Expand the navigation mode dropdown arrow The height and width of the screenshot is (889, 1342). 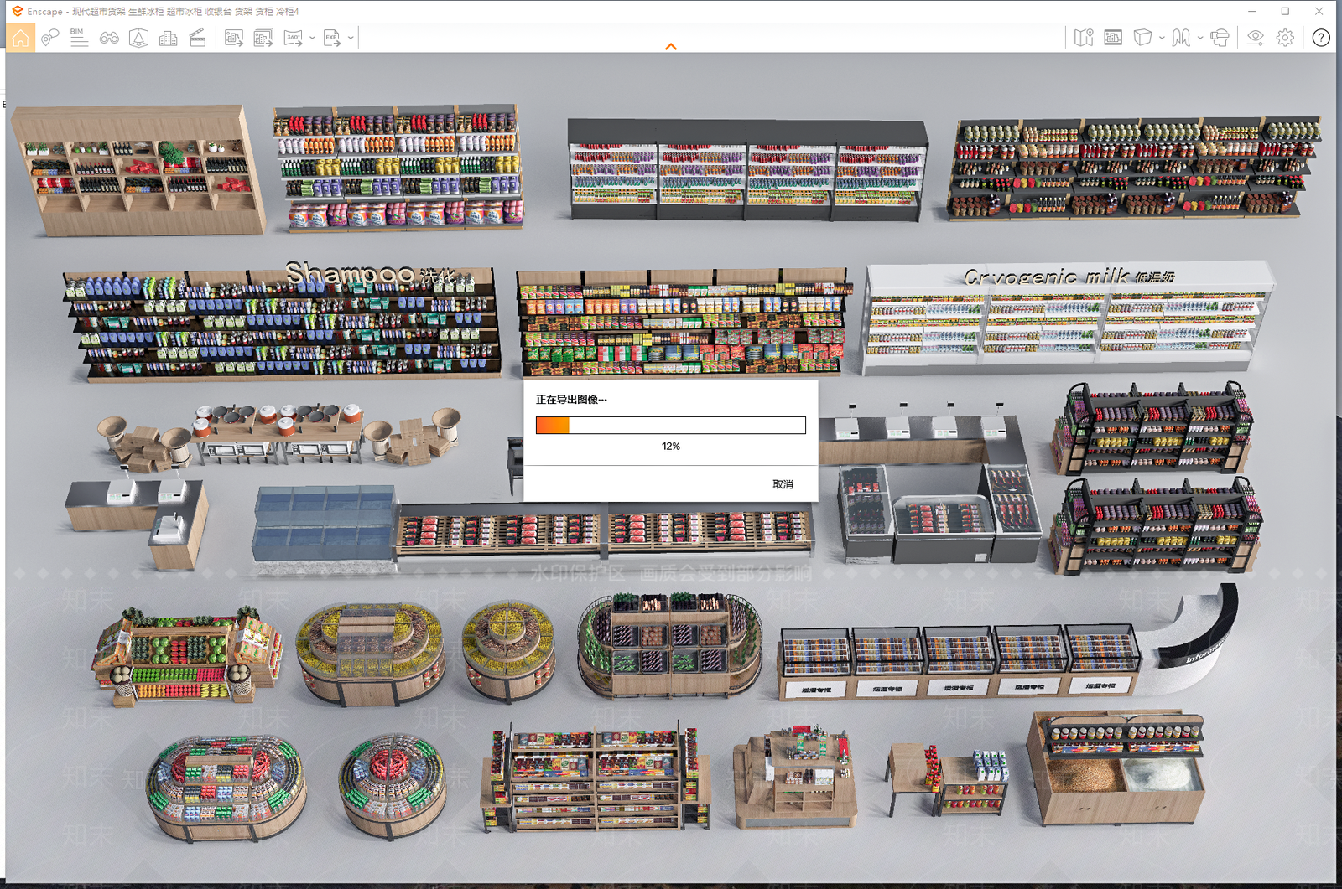tap(1200, 38)
